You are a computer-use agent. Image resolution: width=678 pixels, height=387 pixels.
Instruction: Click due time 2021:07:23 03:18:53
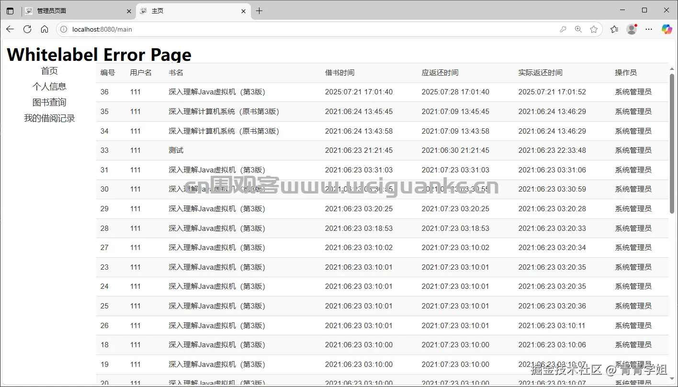[x=455, y=228]
